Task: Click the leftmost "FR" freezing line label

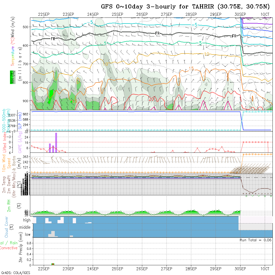Action: point(53,39)
